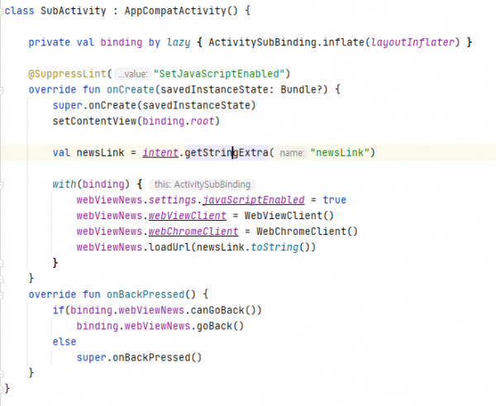Click the settings property on webViewNews
The image size is (496, 406).
pos(173,200)
